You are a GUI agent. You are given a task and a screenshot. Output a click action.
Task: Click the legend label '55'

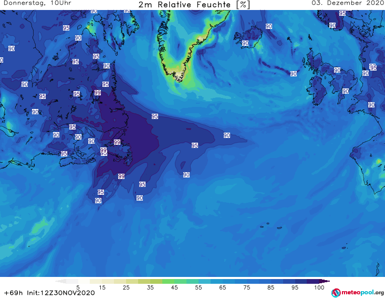coord(199,287)
